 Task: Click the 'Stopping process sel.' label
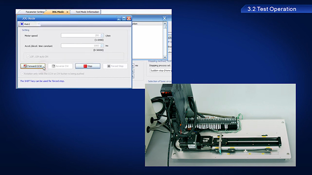160,65
